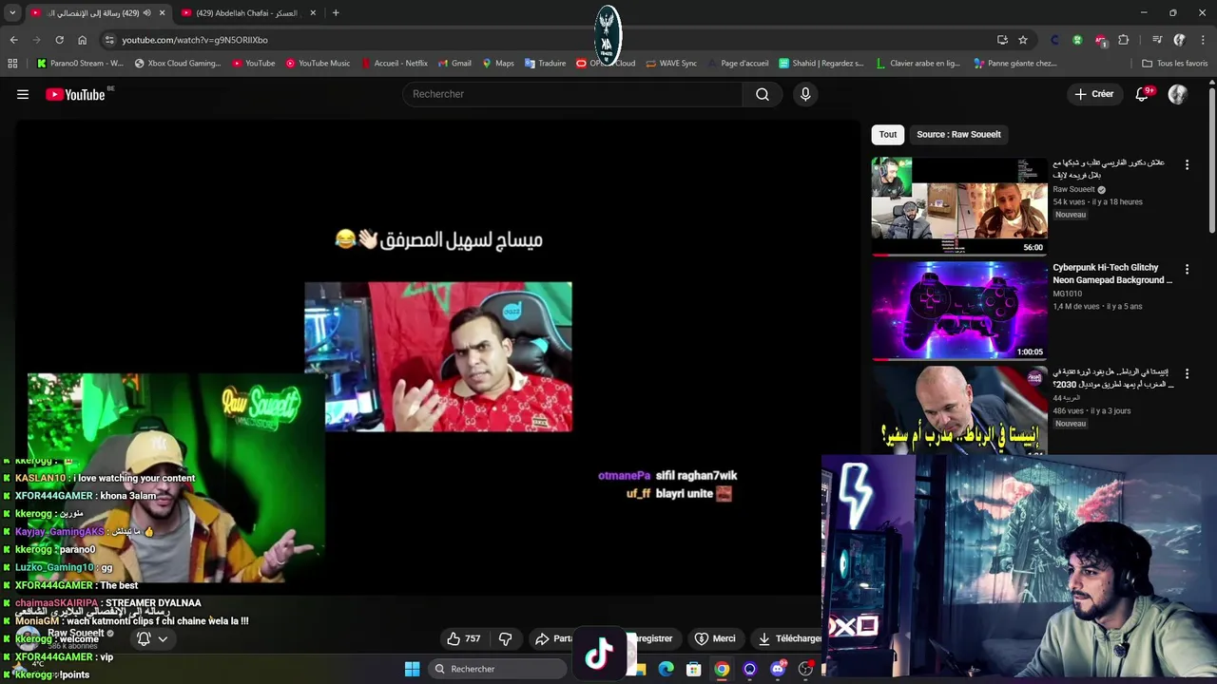Screen dimensions: 1217x684
Task: Open the Créer dropdown button
Action: tap(1093, 94)
